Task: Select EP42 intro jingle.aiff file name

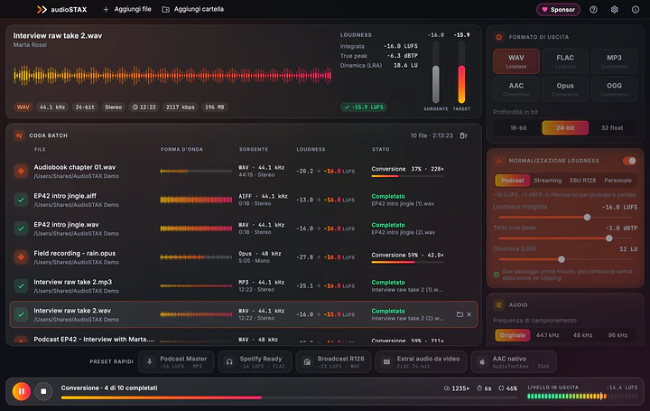Action: point(65,196)
